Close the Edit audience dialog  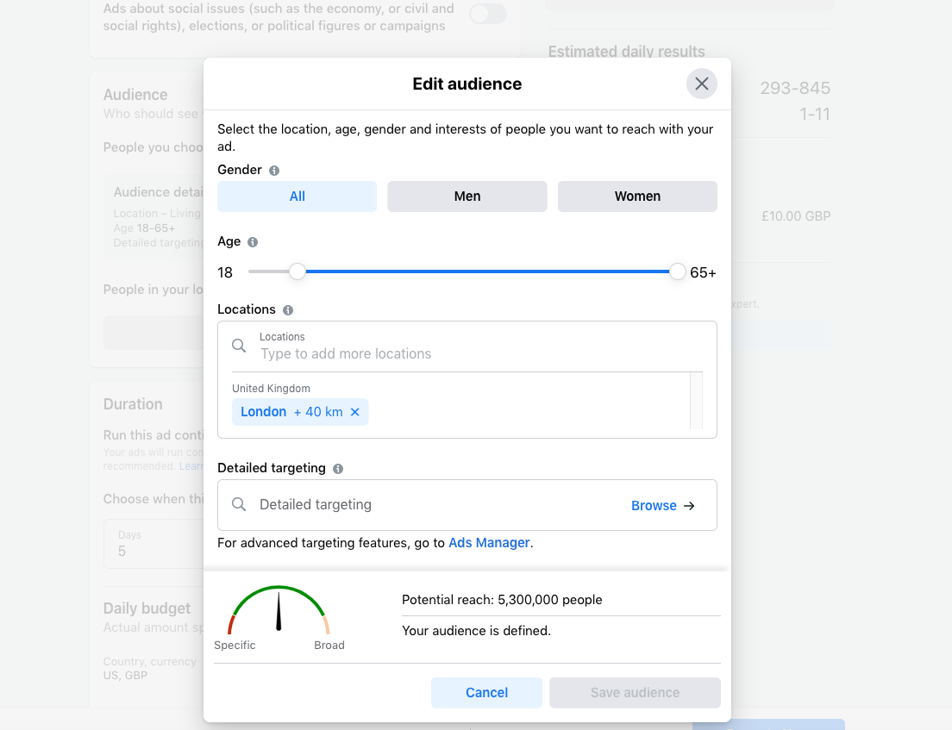[x=701, y=84]
